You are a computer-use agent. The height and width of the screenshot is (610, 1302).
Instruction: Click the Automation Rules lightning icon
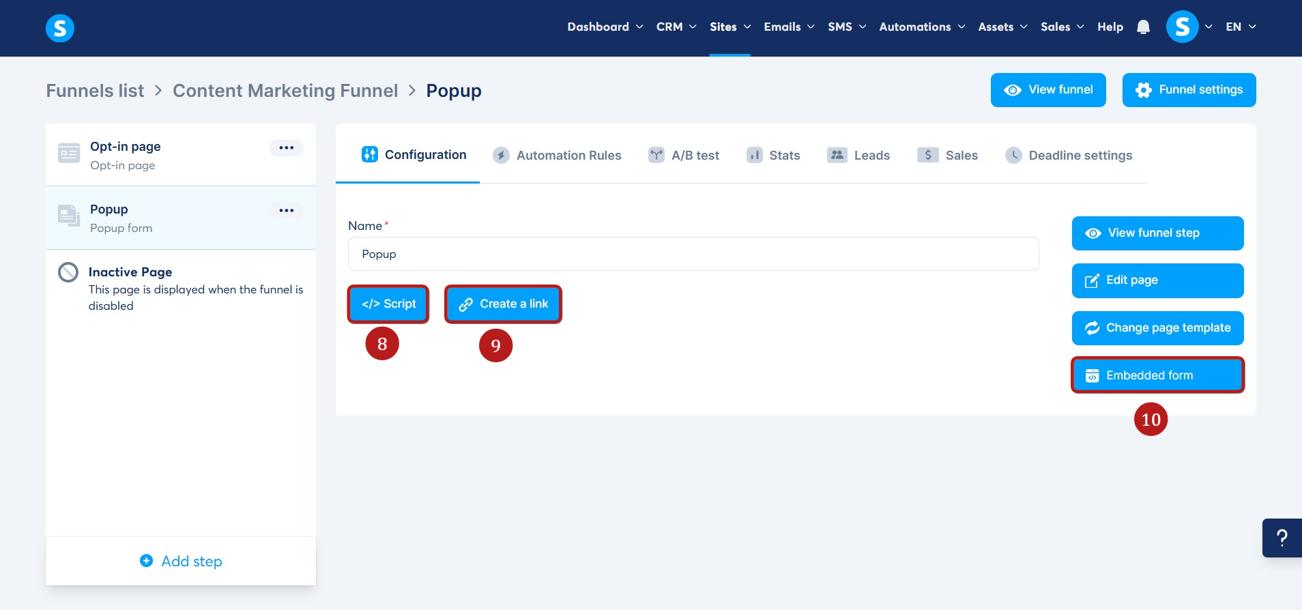click(x=502, y=155)
